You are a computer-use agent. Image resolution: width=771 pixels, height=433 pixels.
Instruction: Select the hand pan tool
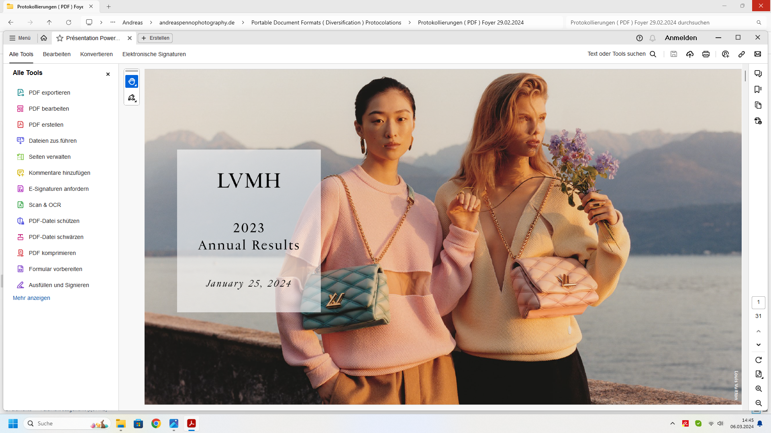click(132, 81)
